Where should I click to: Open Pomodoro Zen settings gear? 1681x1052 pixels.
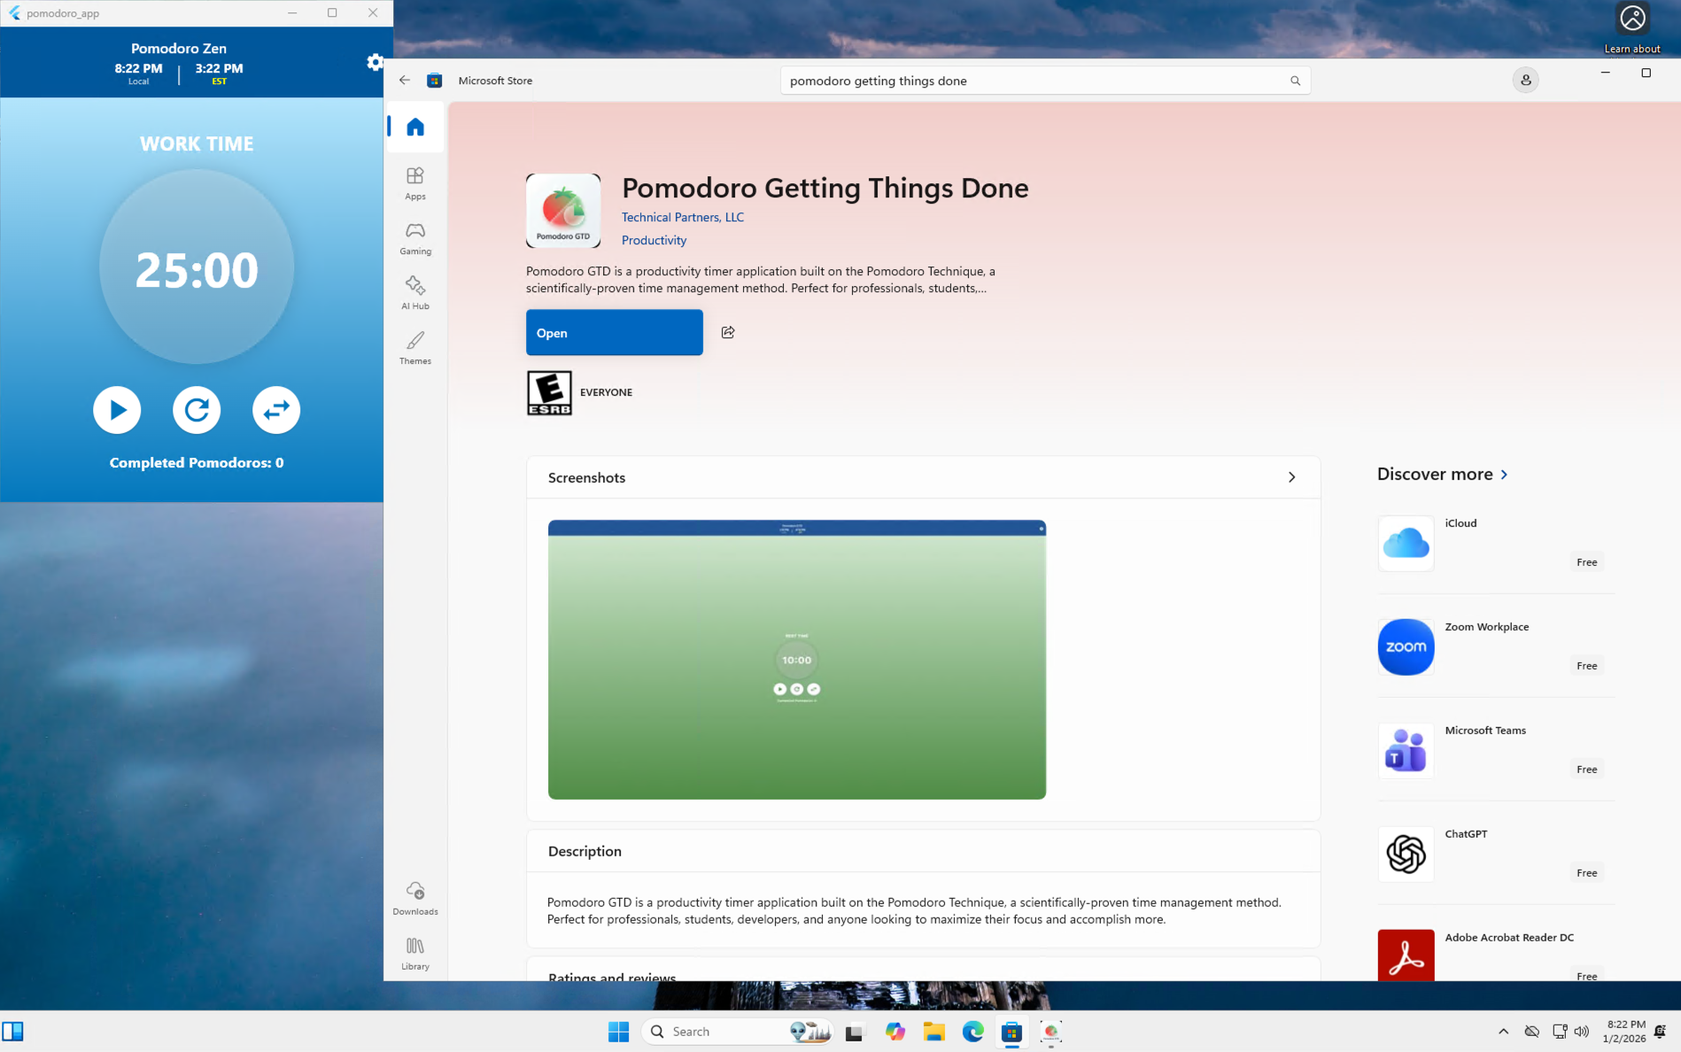coord(375,62)
